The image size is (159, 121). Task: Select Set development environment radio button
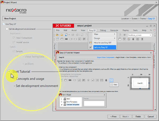[7, 29]
